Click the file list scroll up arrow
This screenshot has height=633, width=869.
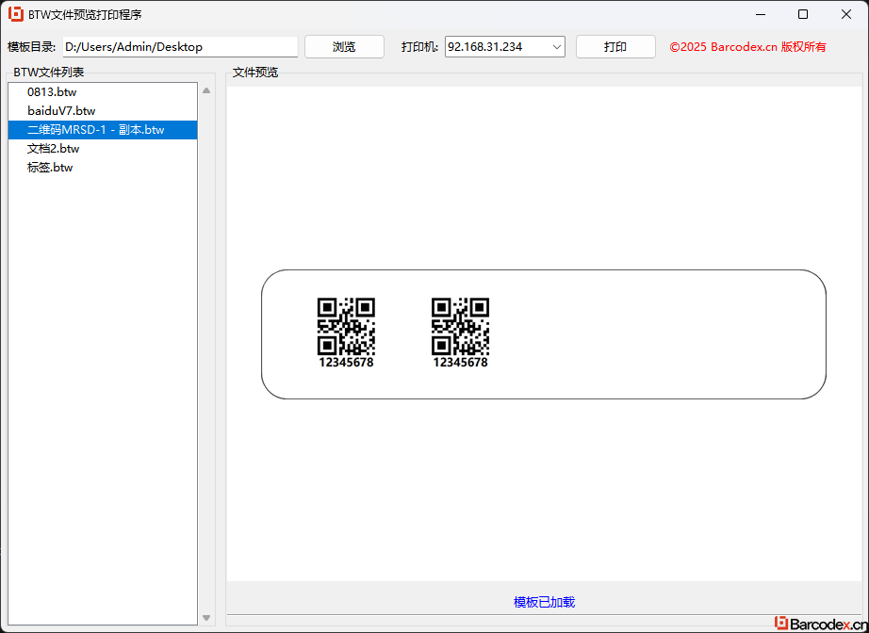click(x=206, y=90)
